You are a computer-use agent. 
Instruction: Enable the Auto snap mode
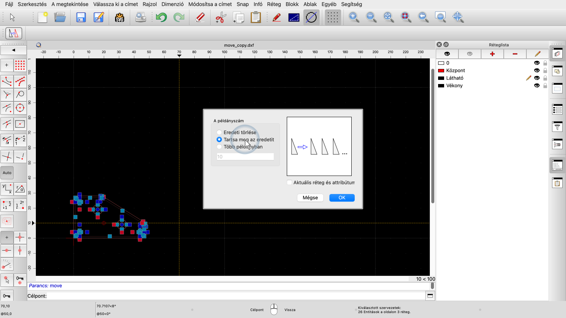point(7,173)
